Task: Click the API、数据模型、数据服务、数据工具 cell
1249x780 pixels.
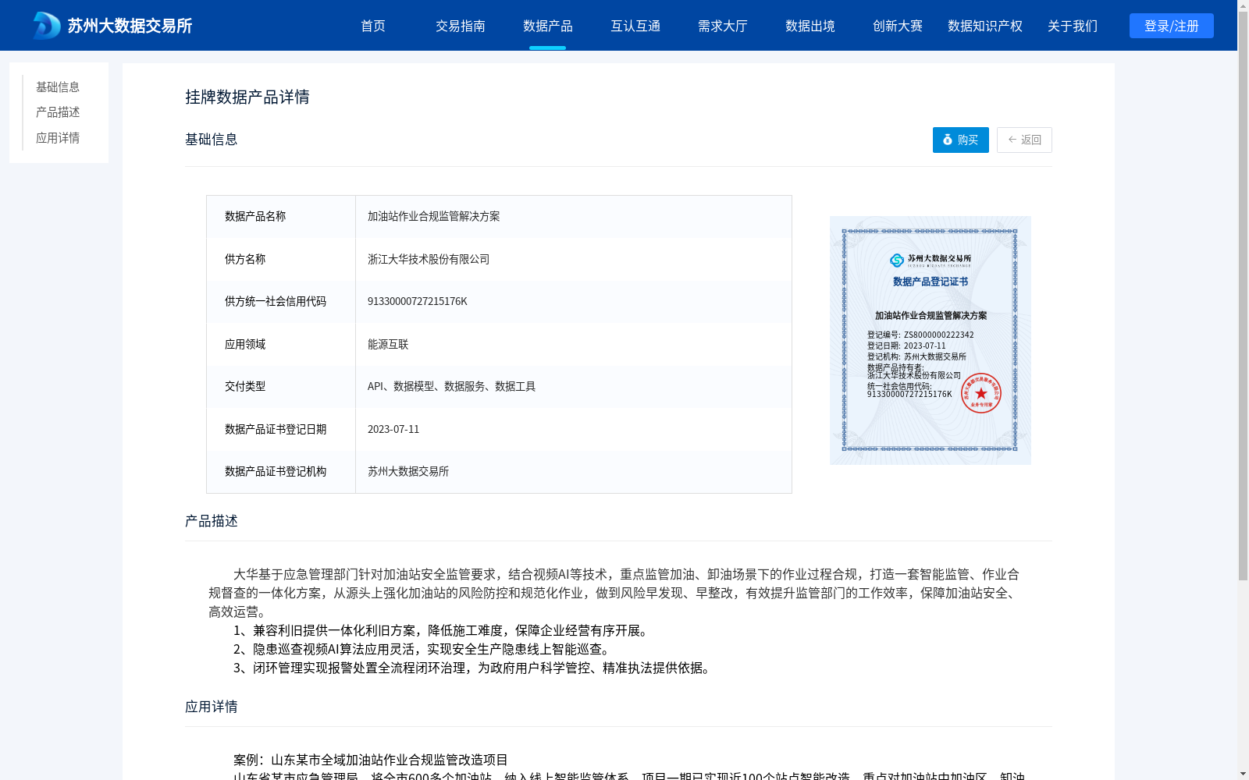Action: coord(574,387)
